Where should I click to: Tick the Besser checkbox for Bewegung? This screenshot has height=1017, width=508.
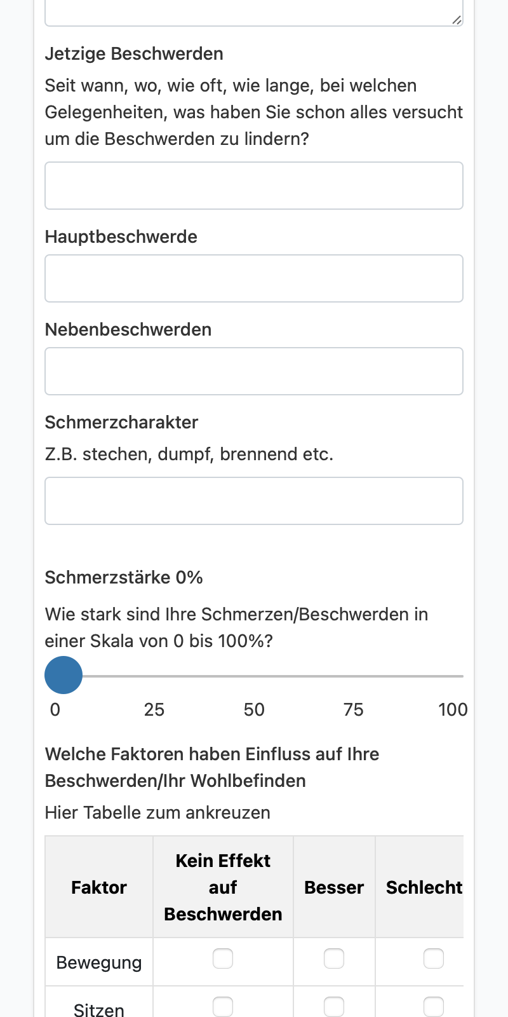point(334,959)
